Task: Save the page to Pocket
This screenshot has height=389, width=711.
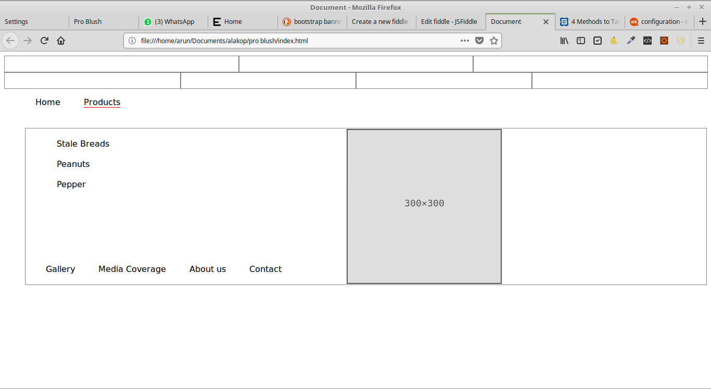Action: (479, 41)
